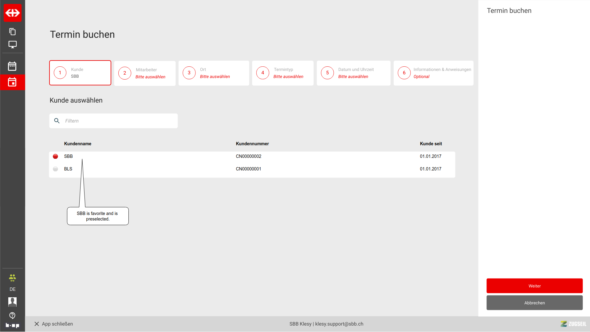Viewport: 590px width, 332px height.
Task: Select the active appointment booking calendar icon
Action: click(12, 82)
